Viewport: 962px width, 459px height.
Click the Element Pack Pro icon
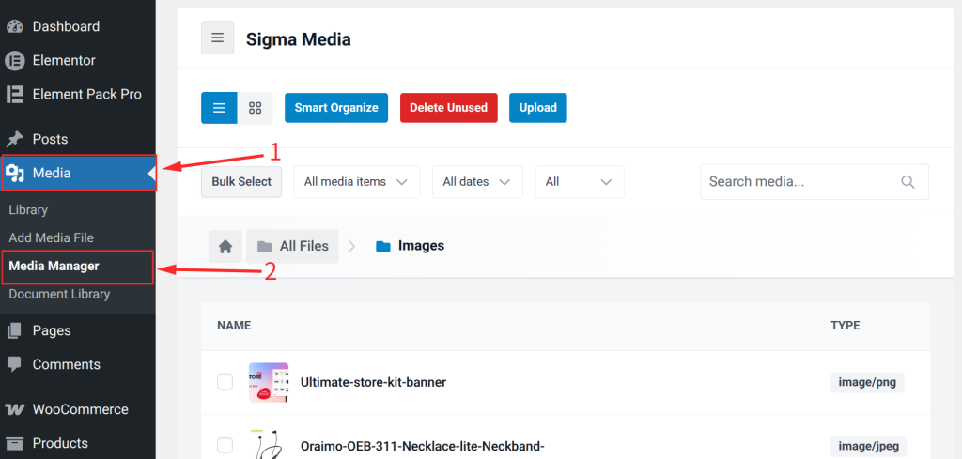(14, 95)
